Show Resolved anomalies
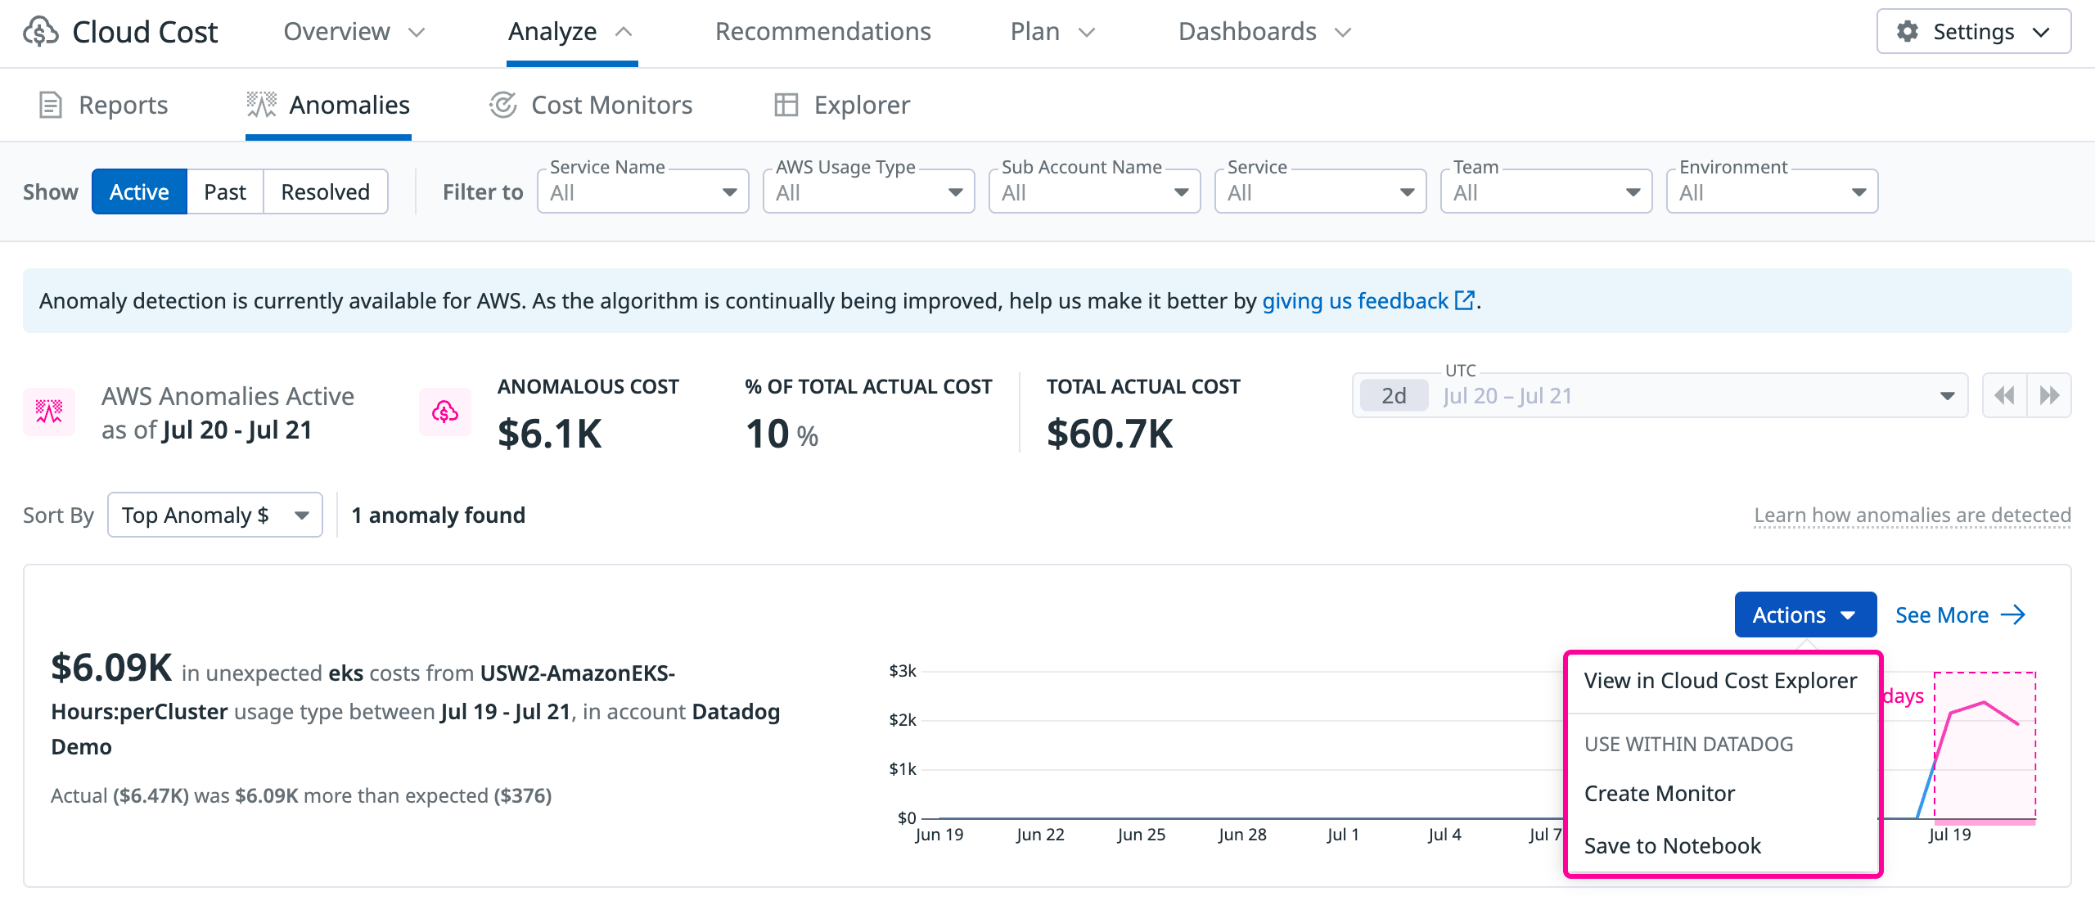 326,191
